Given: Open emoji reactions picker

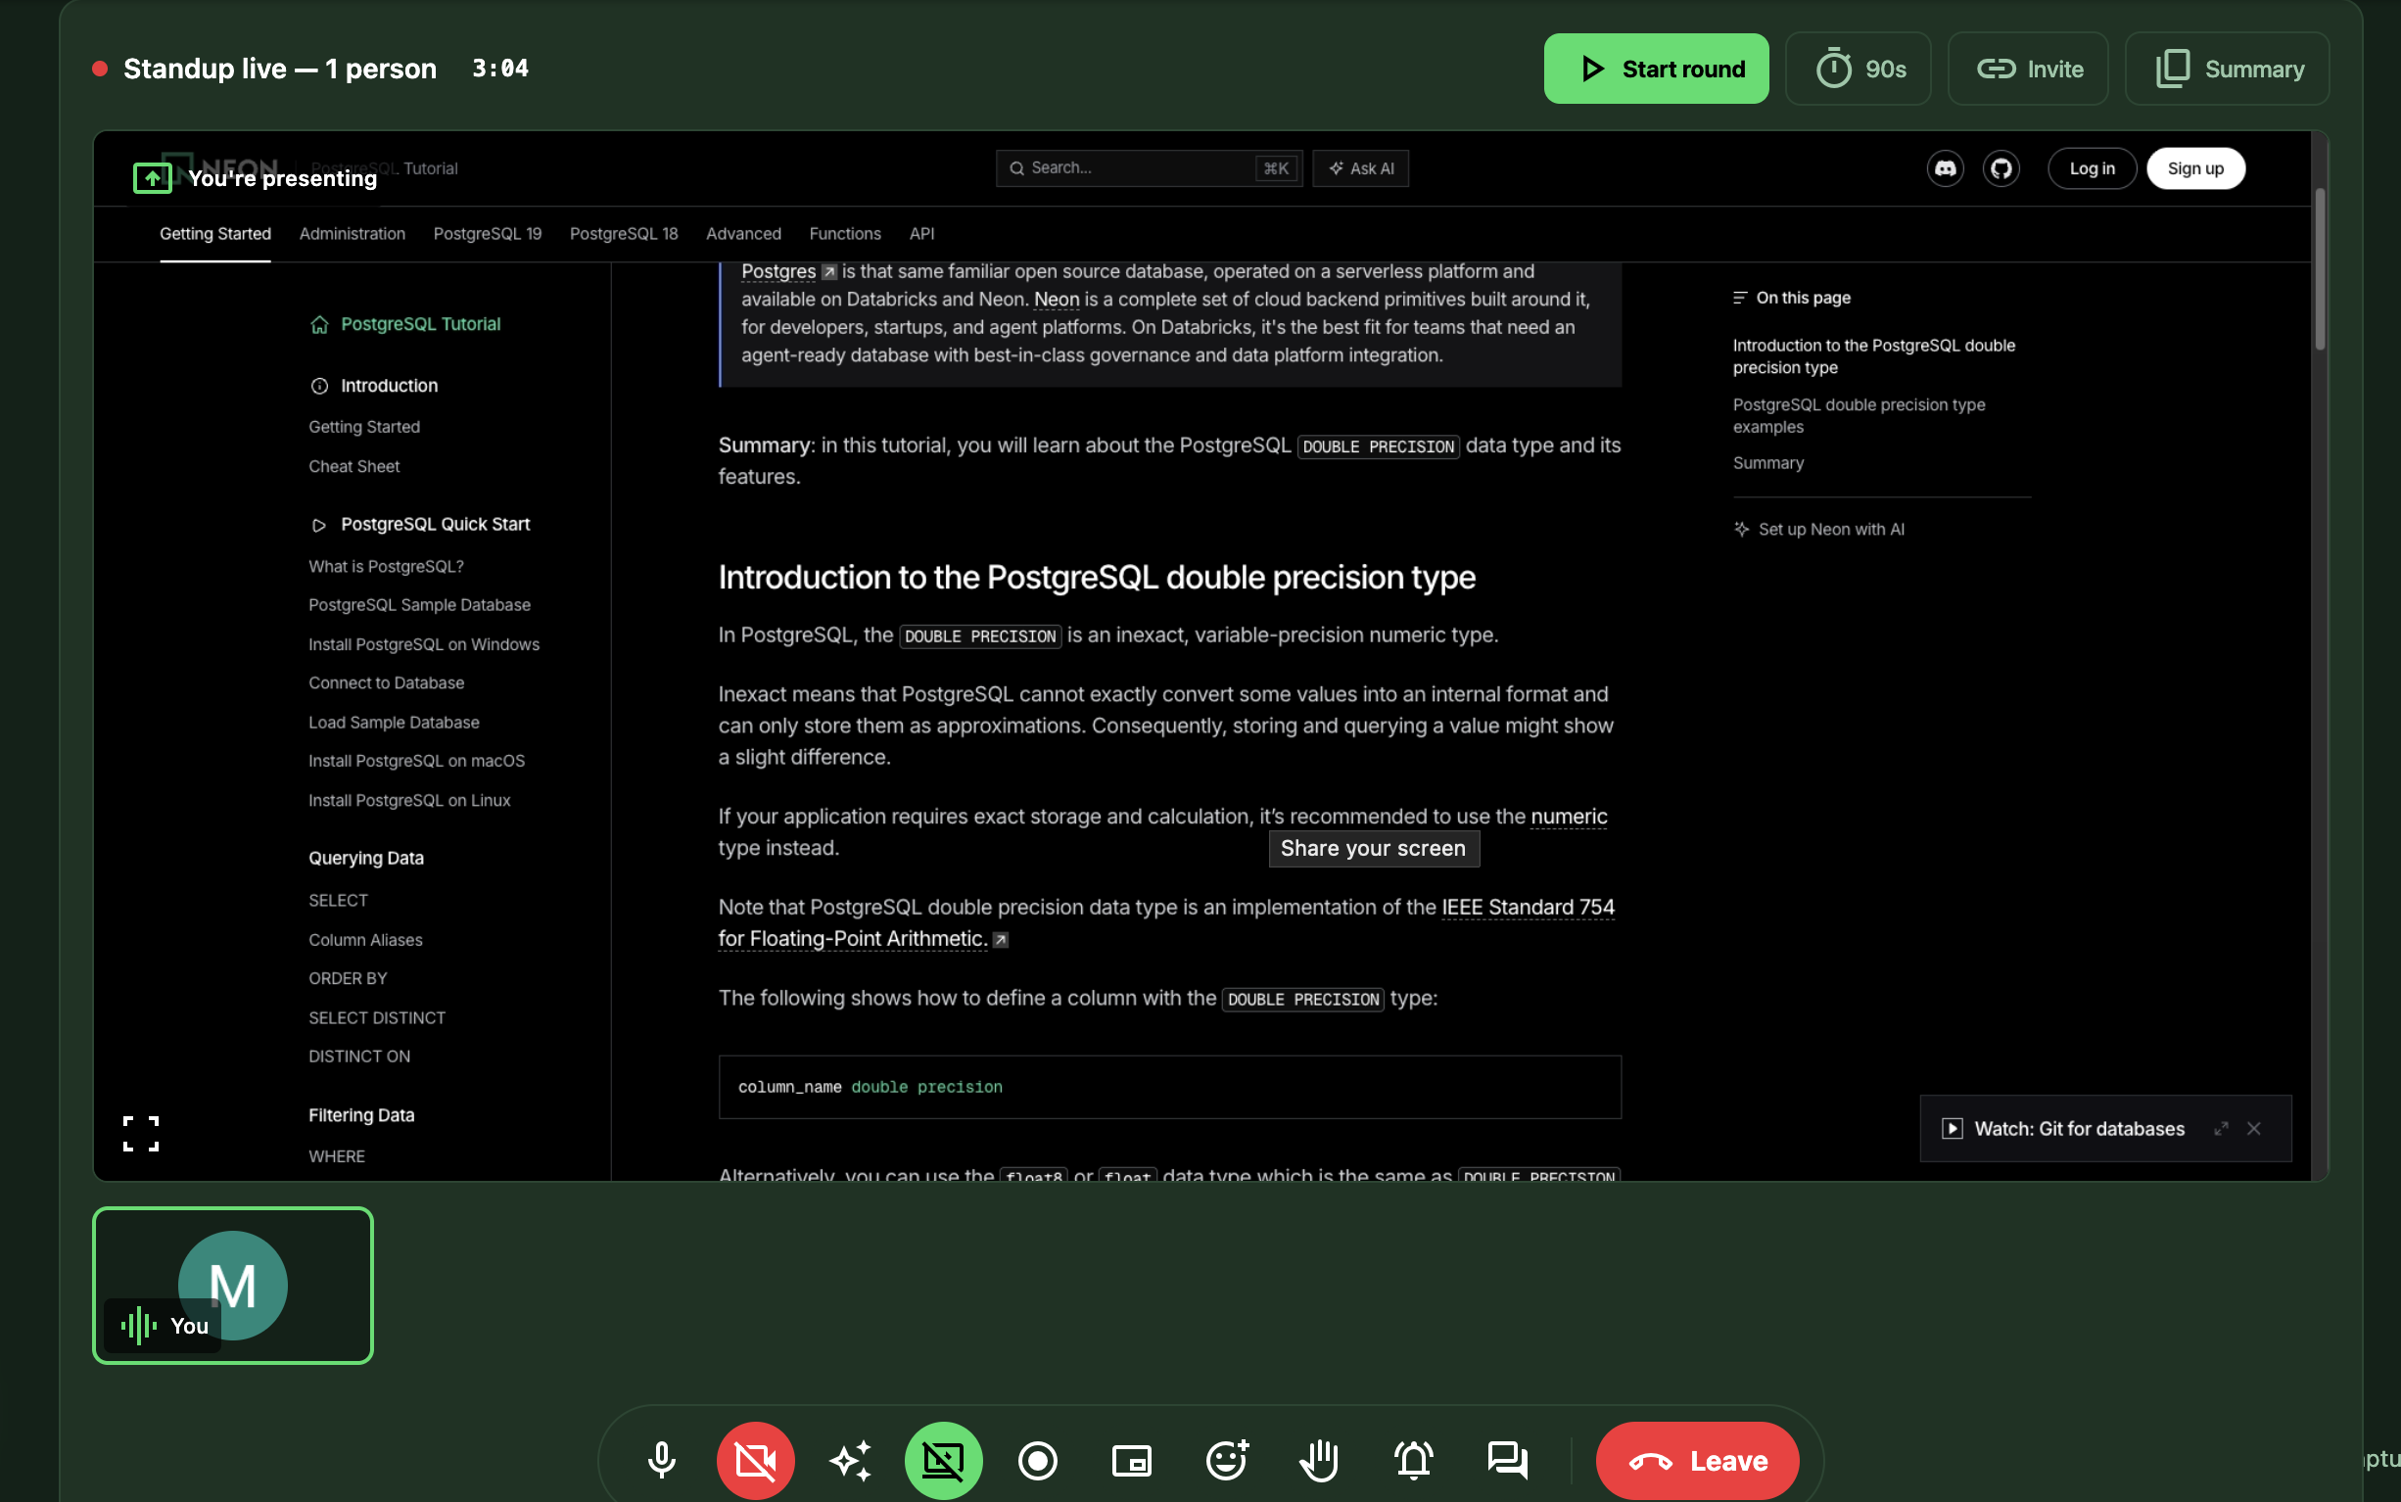Looking at the screenshot, I should (x=1226, y=1460).
